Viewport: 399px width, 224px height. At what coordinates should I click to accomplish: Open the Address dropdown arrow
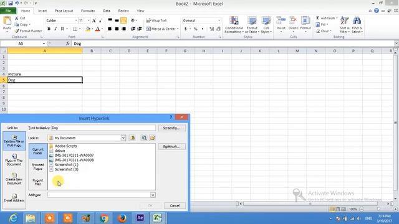coord(153,195)
